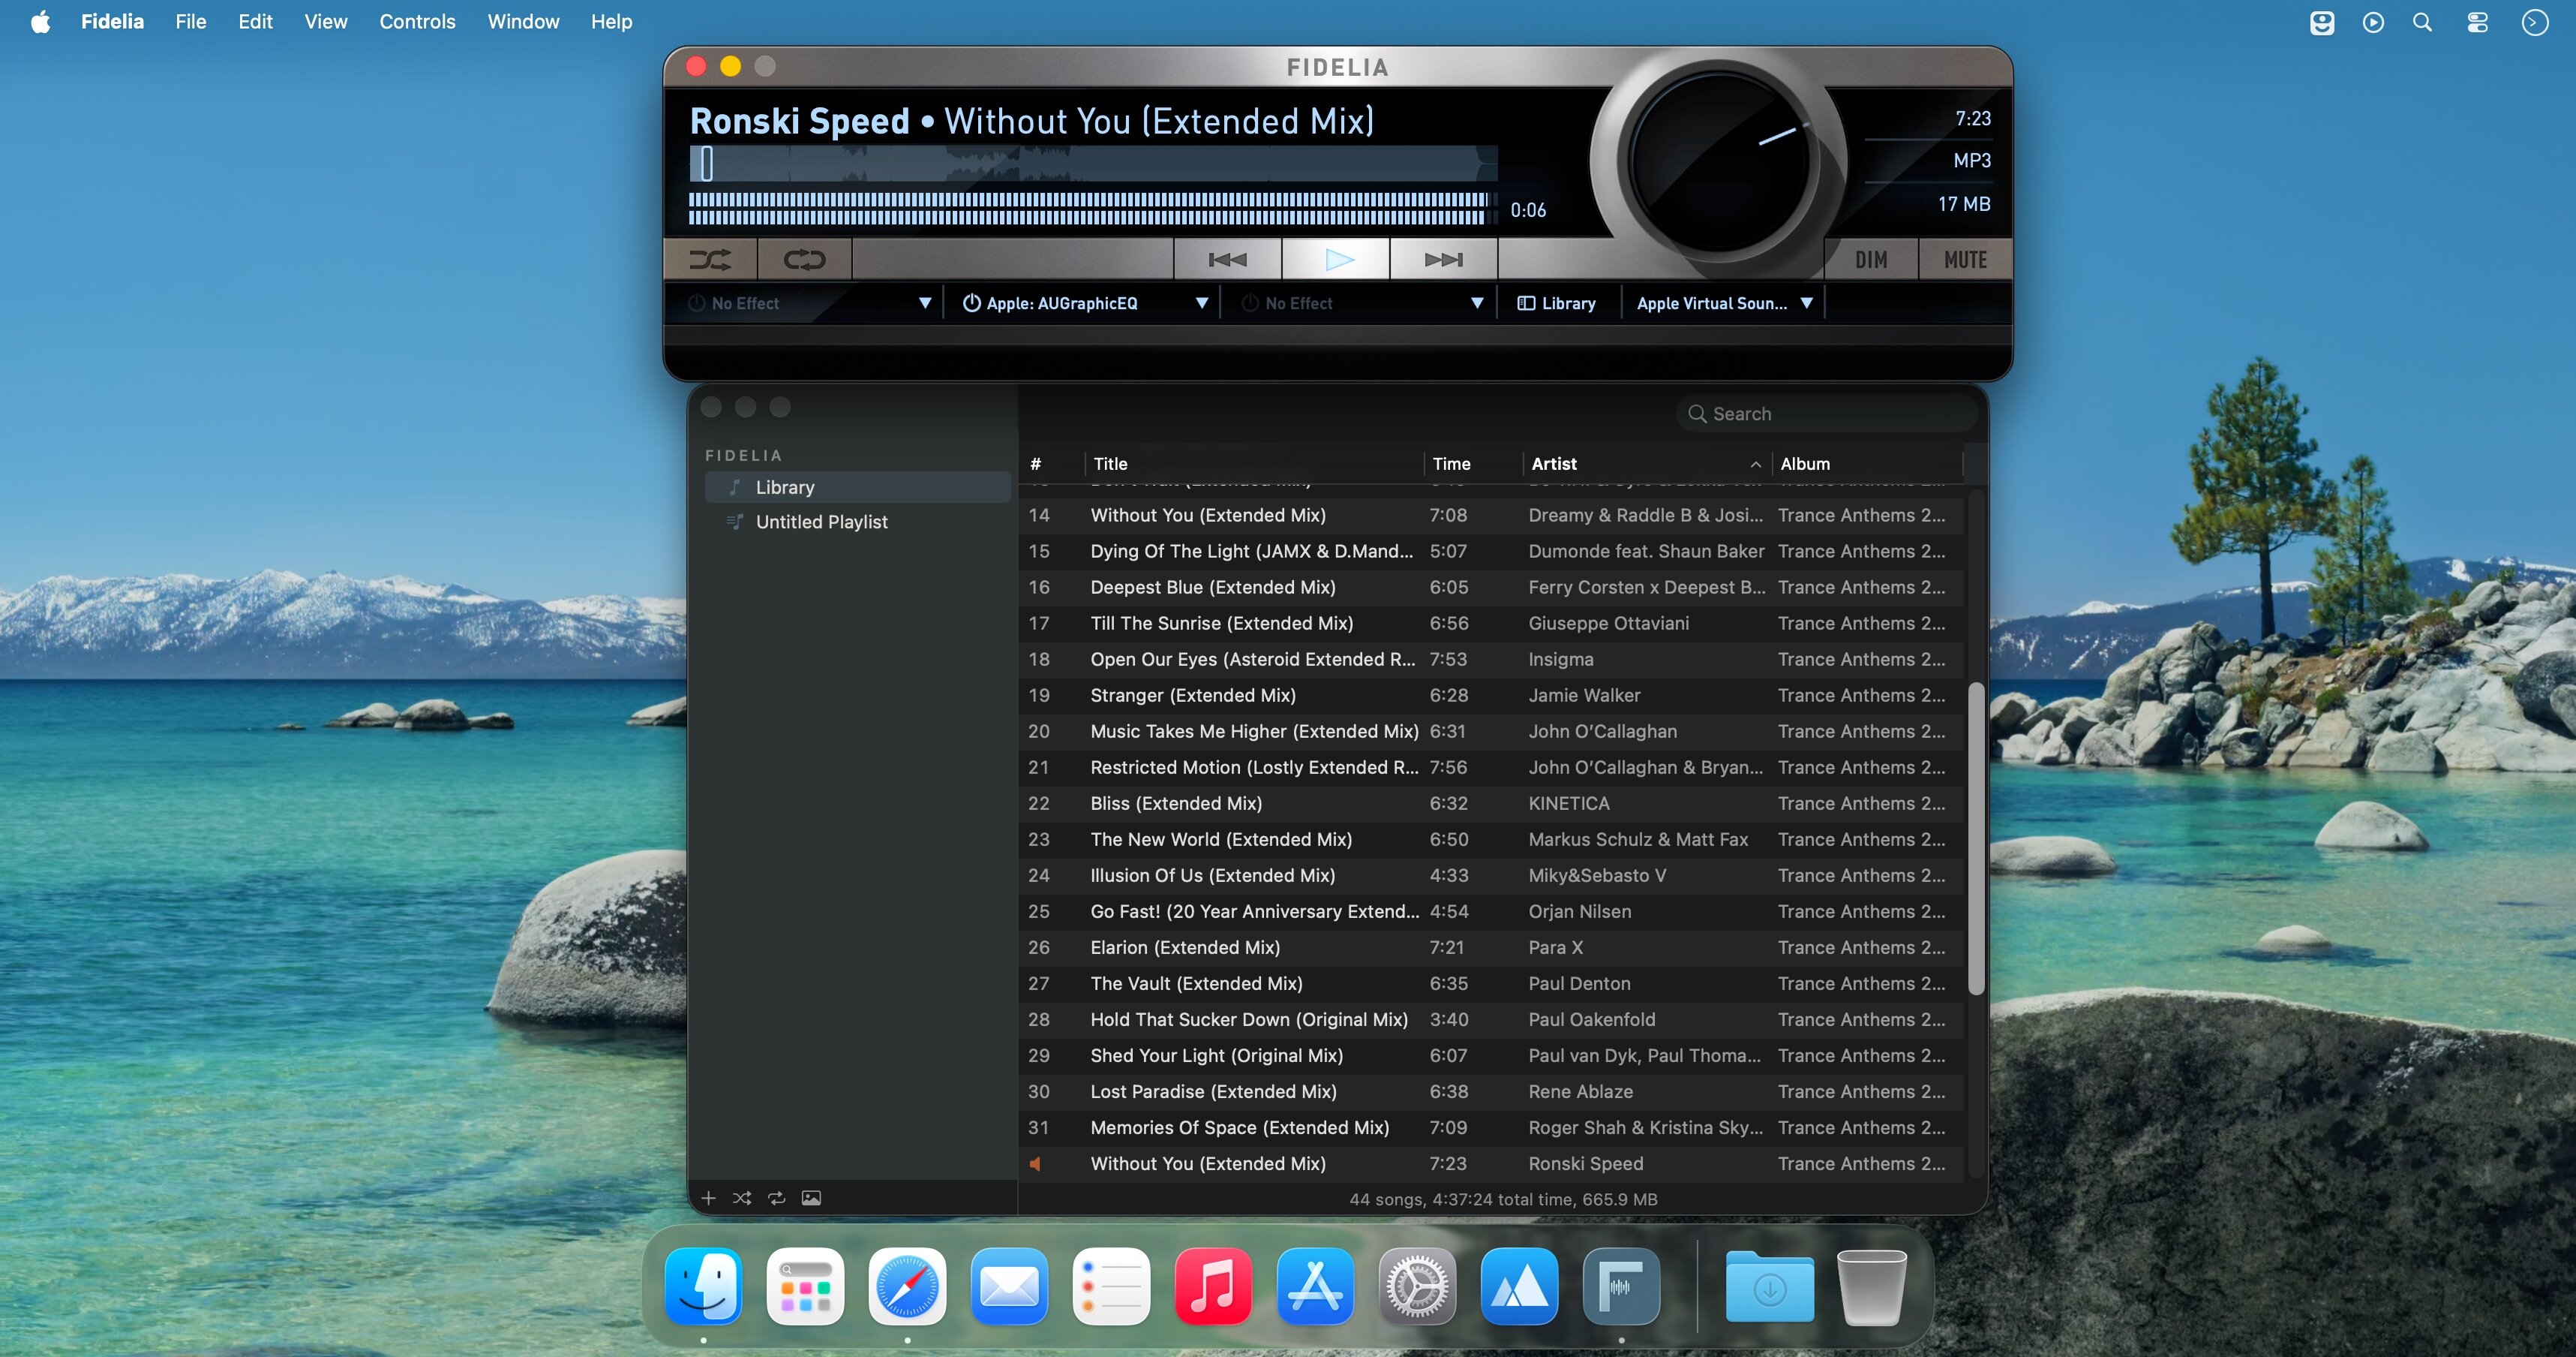Click the orange speaker icon on the playing row
This screenshot has width=2576, height=1357.
coord(1036,1164)
